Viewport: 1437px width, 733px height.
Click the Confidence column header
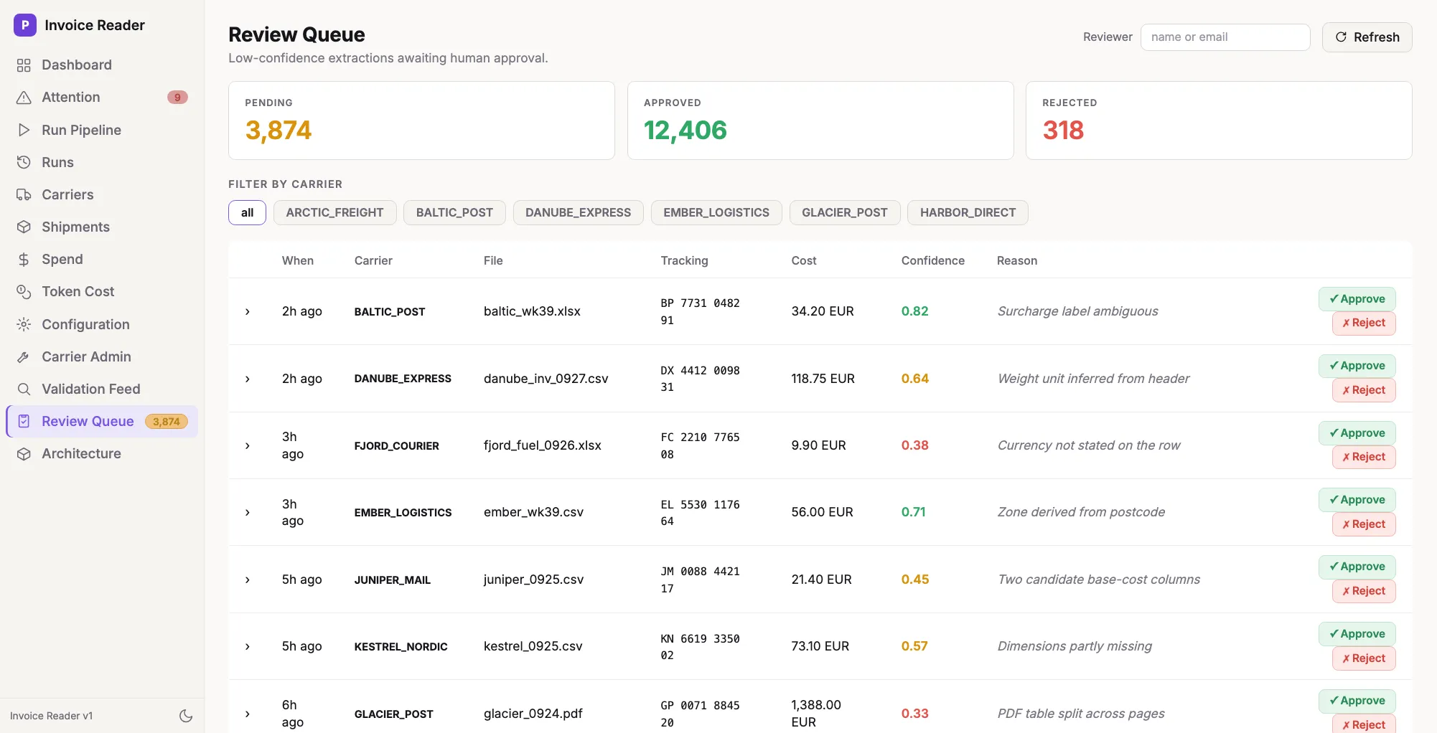(932, 260)
